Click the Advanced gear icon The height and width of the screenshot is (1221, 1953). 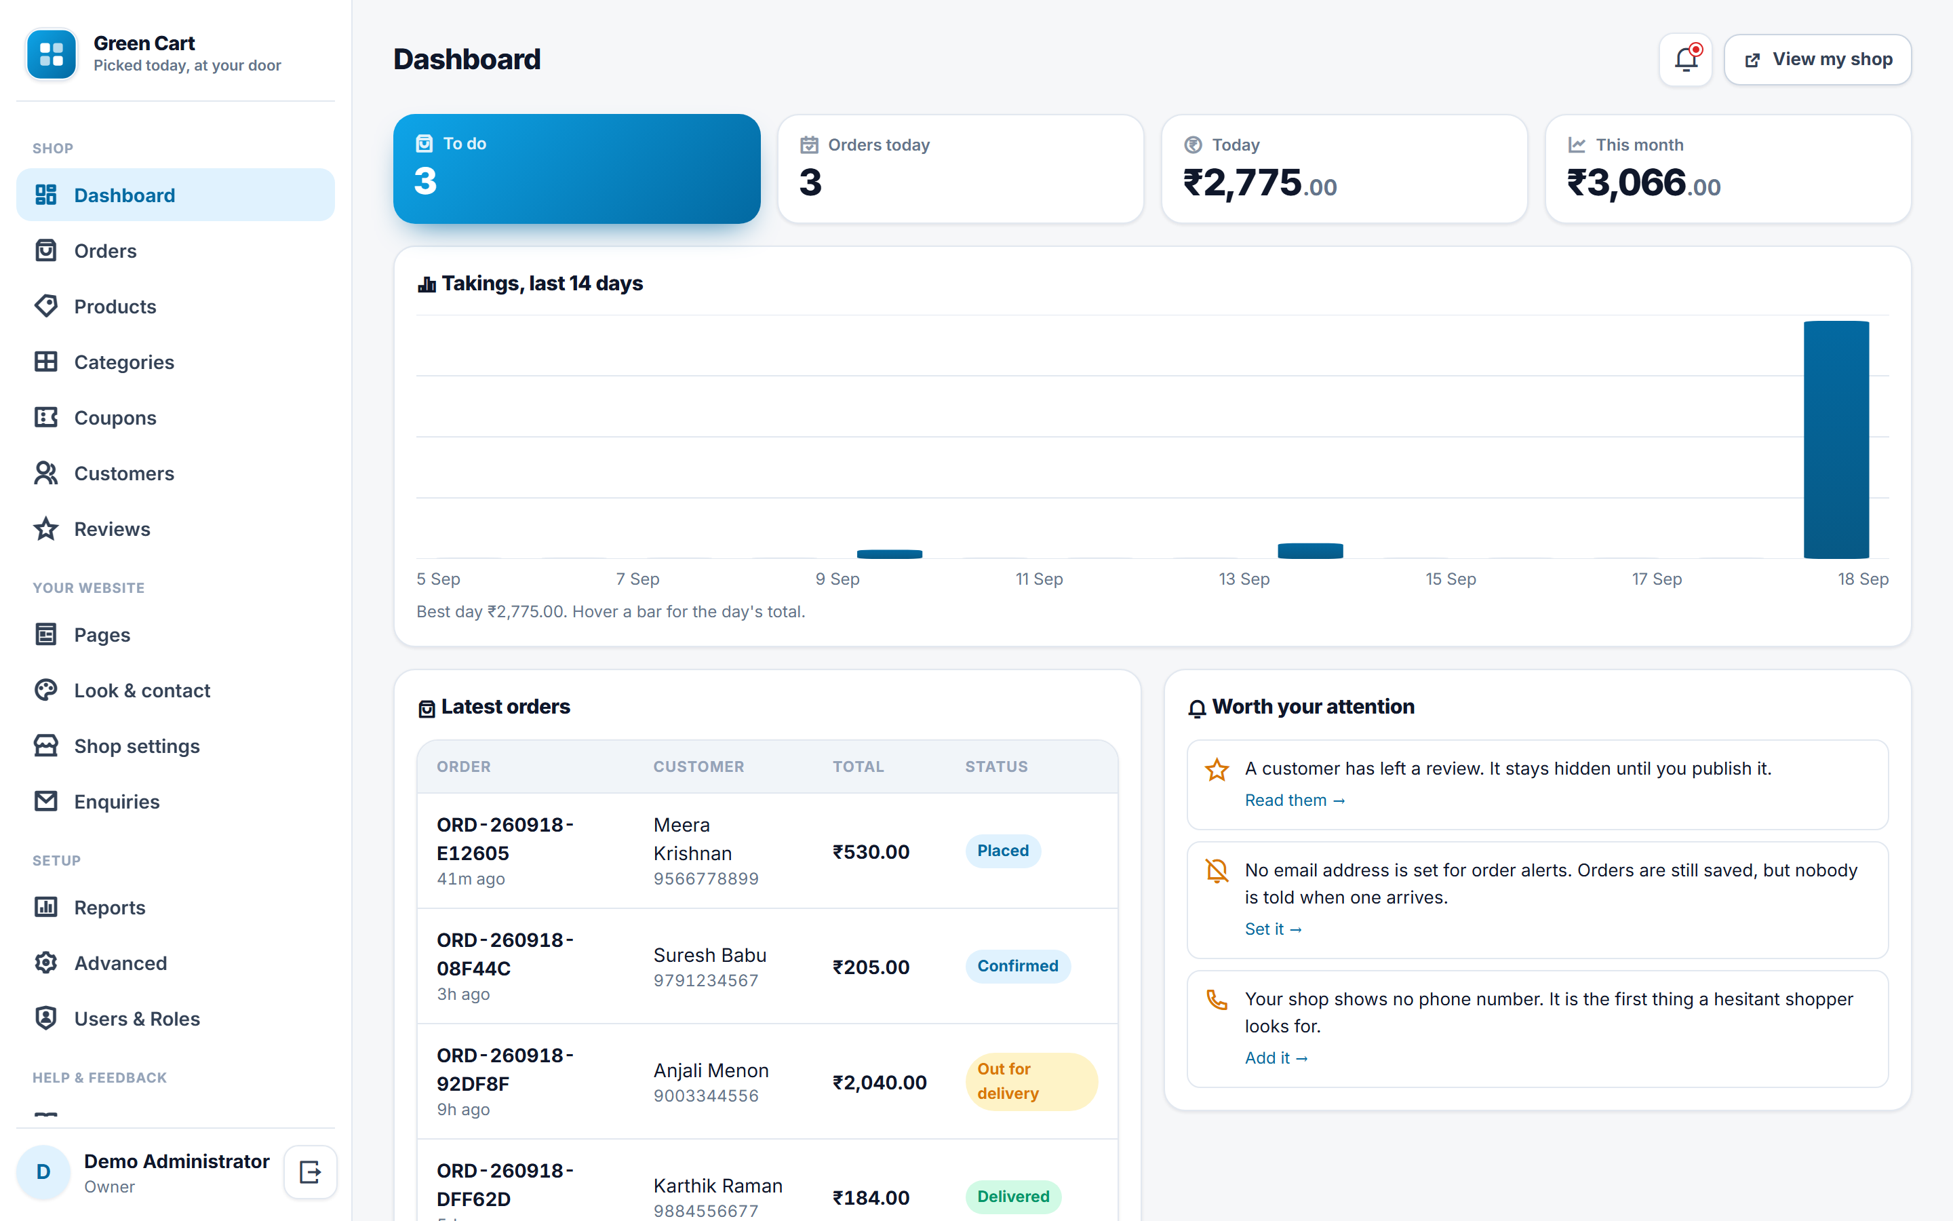(x=46, y=964)
